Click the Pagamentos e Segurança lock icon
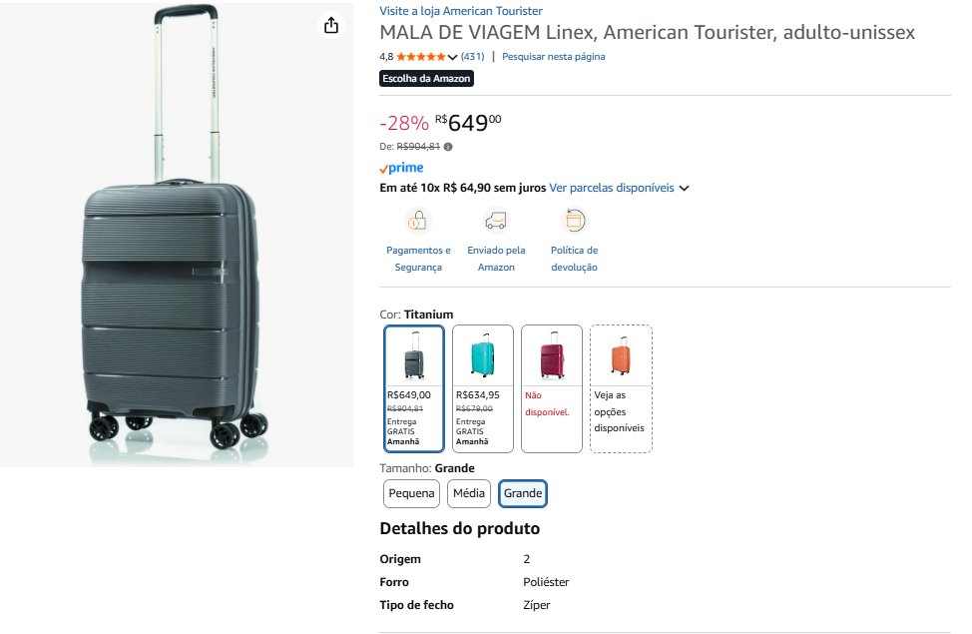 point(418,220)
